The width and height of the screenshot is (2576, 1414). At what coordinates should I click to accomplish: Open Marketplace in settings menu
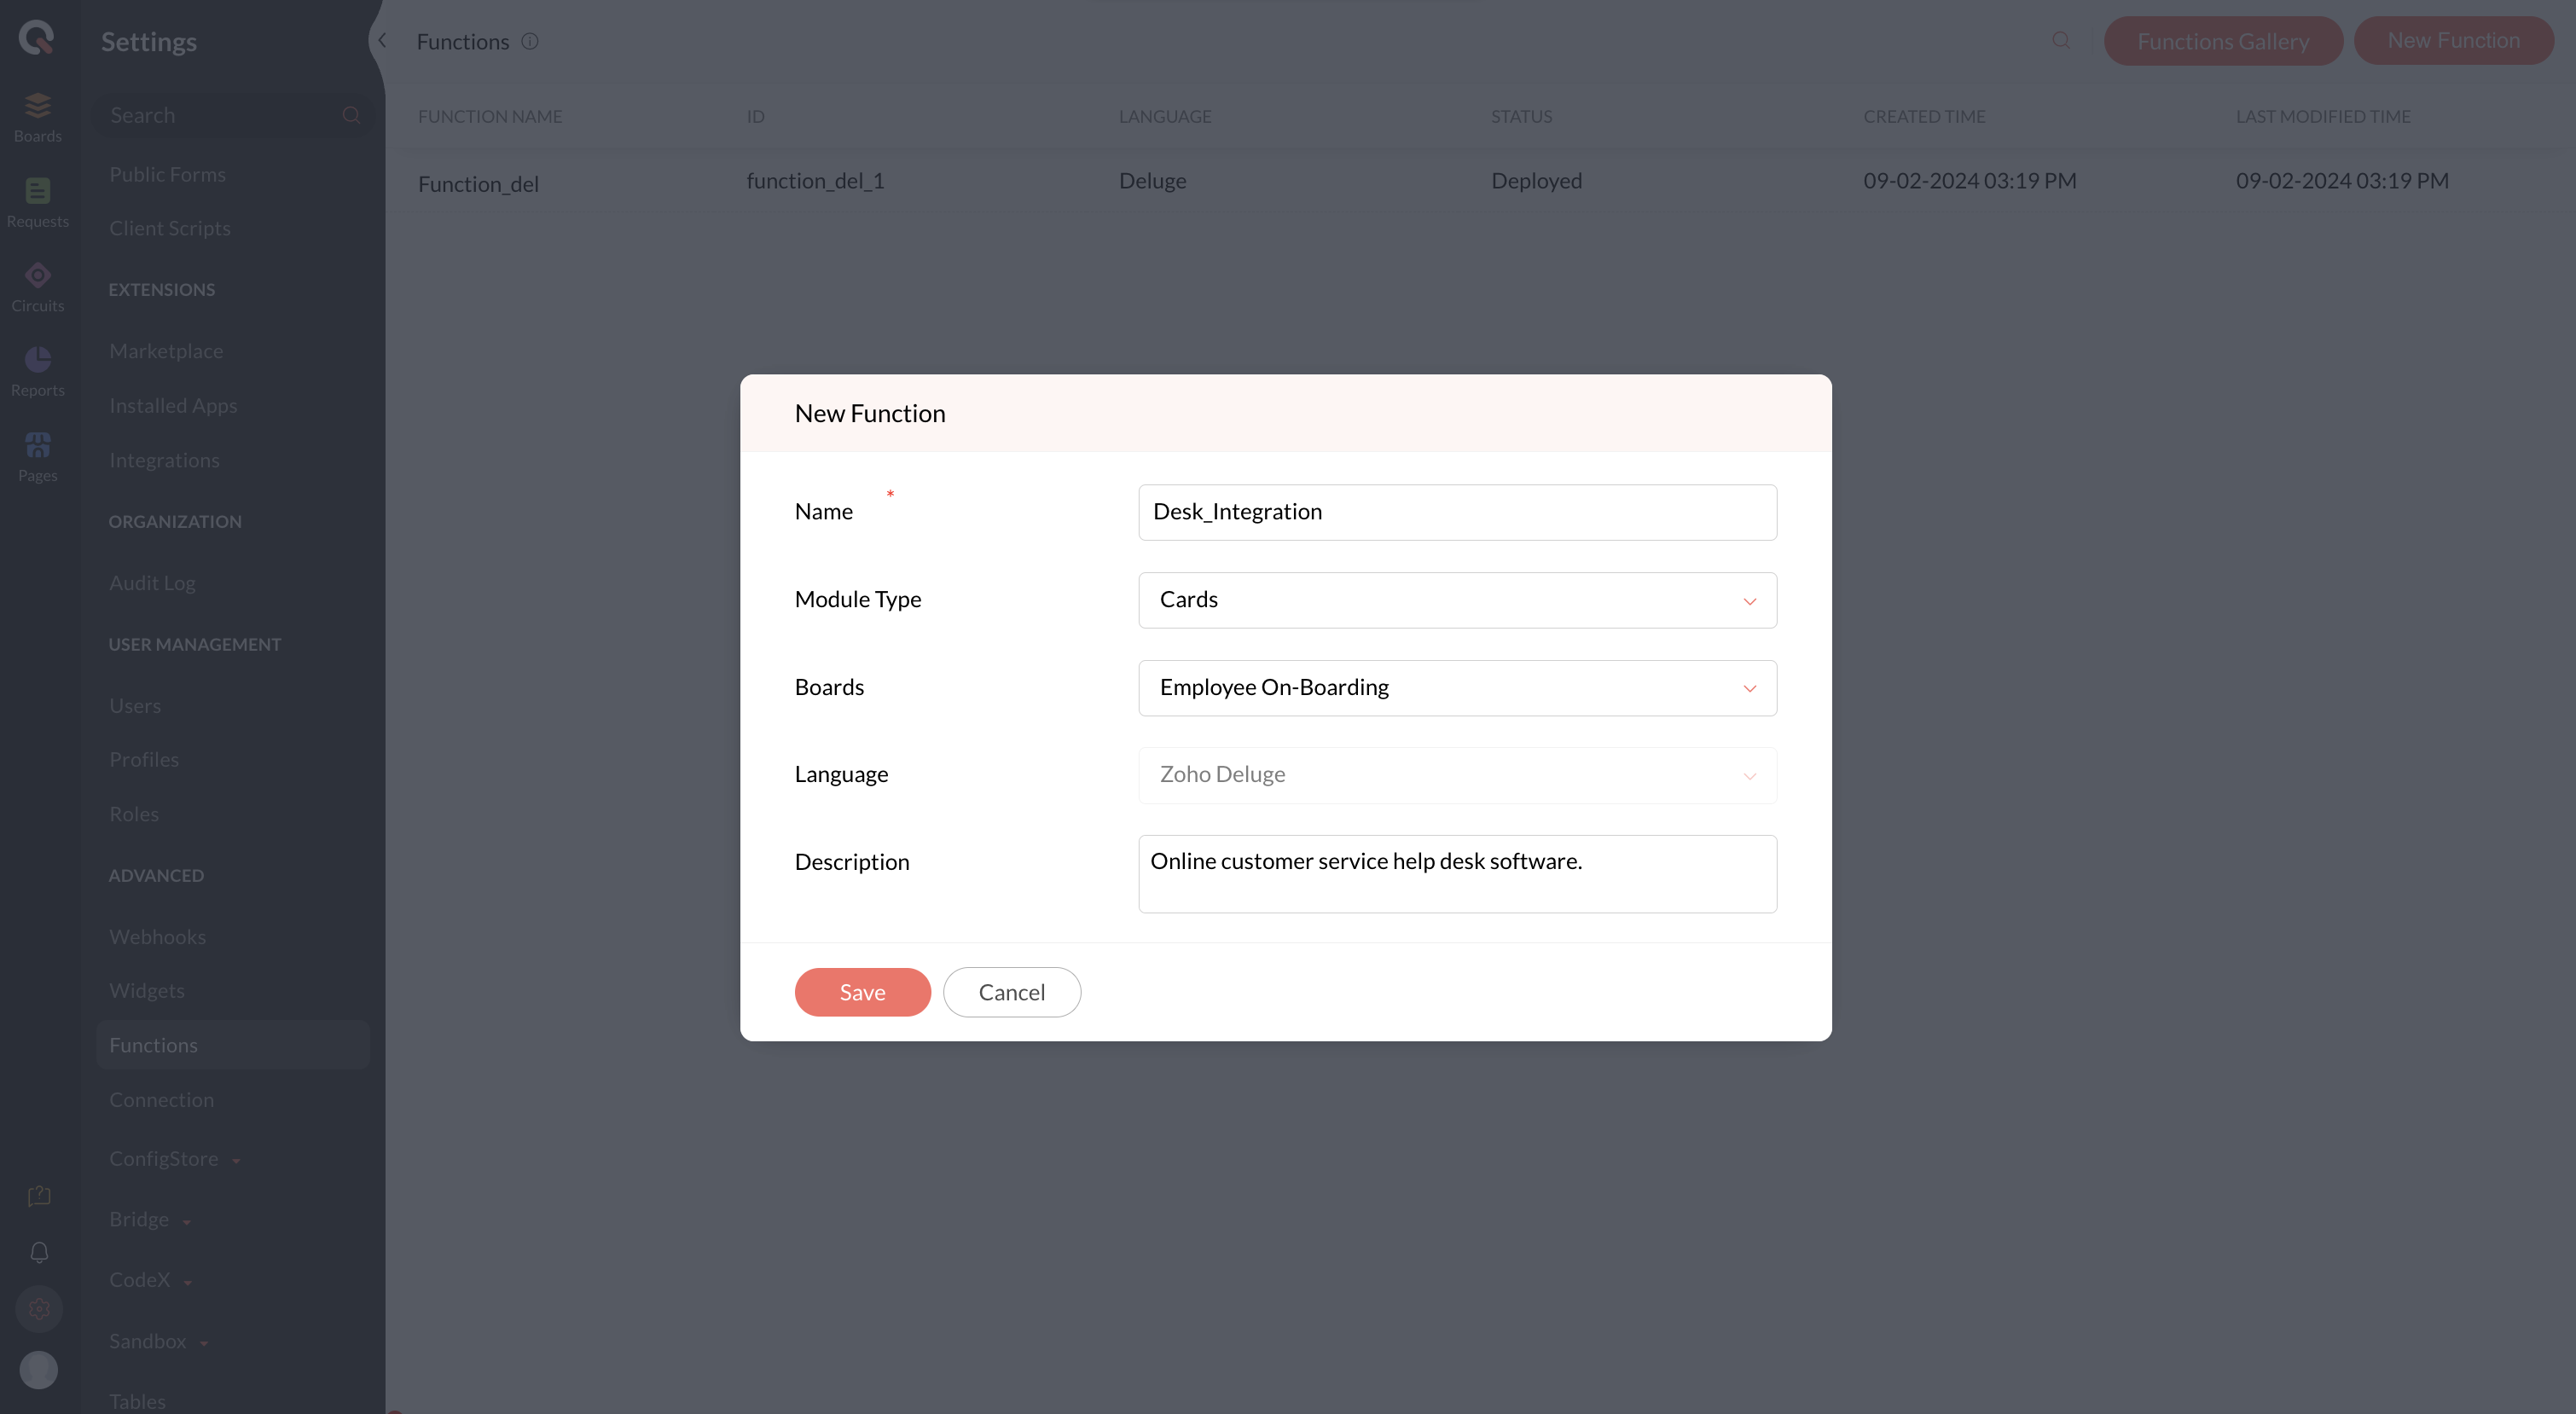pyautogui.click(x=166, y=351)
